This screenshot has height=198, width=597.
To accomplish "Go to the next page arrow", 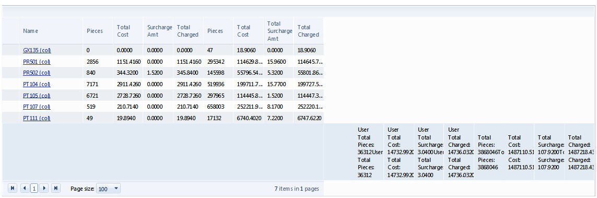I will [44, 188].
